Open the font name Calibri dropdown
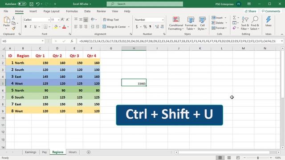285x160 pixels. pyautogui.click(x=49, y=20)
